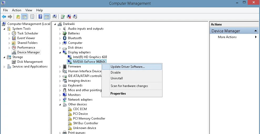Open the File menu
This screenshot has width=260, height=134.
tap(6, 10)
